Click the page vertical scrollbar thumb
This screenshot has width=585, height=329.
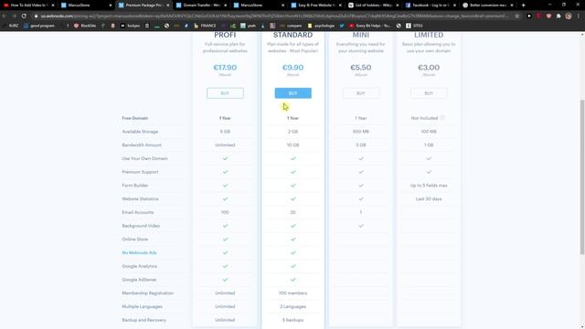point(582,177)
